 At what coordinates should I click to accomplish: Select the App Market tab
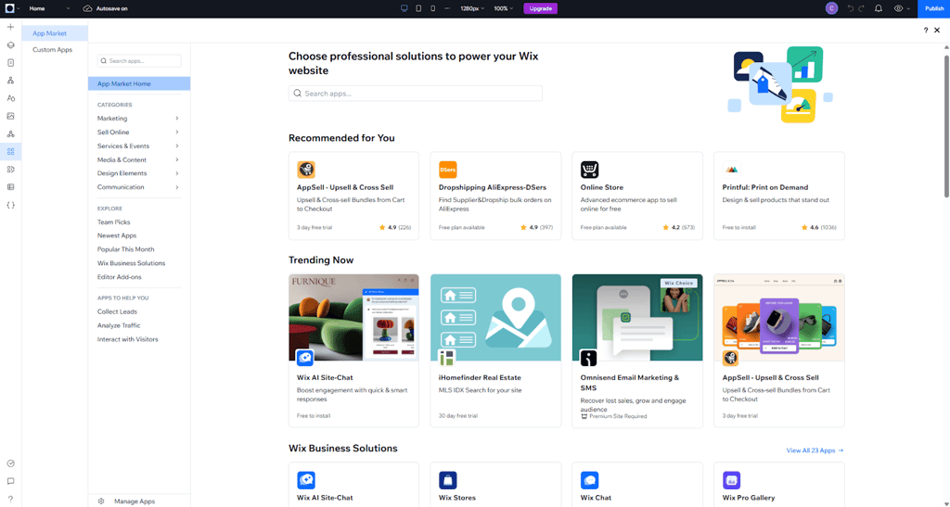click(x=55, y=33)
